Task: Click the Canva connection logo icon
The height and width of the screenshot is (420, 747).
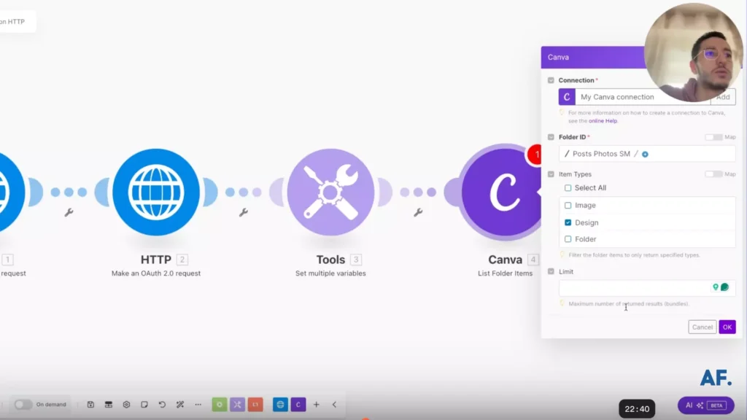Action: (567, 97)
